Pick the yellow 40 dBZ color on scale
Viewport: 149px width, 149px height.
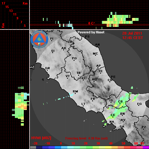click(108, 147)
